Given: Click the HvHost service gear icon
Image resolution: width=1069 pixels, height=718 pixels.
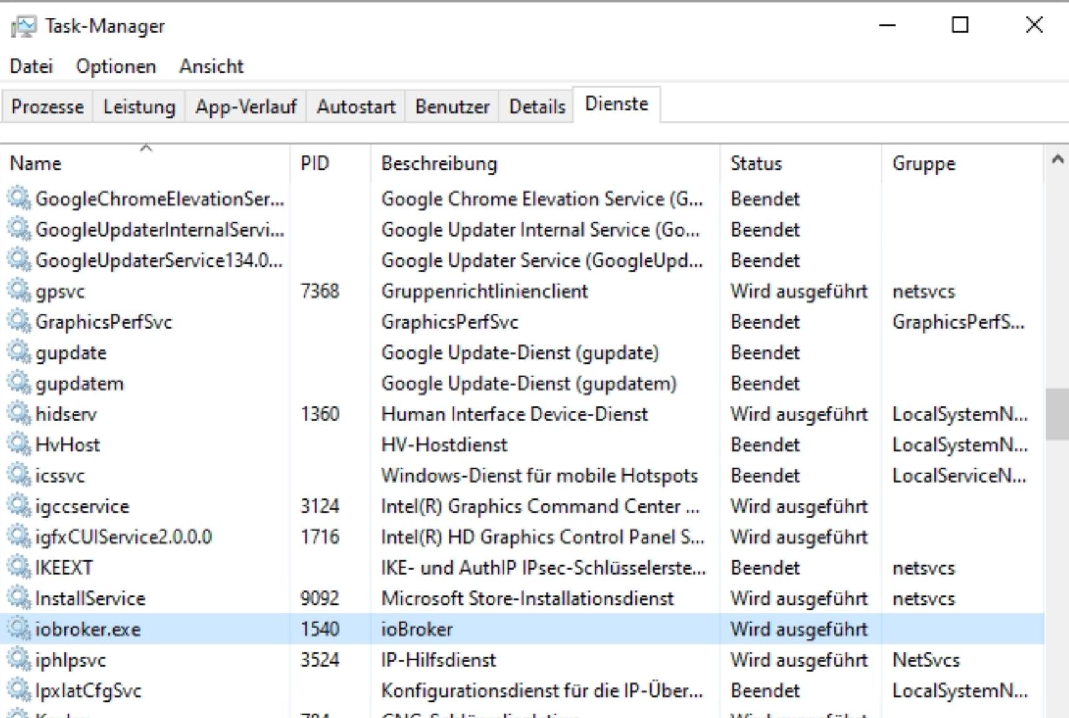Looking at the screenshot, I should tap(19, 444).
